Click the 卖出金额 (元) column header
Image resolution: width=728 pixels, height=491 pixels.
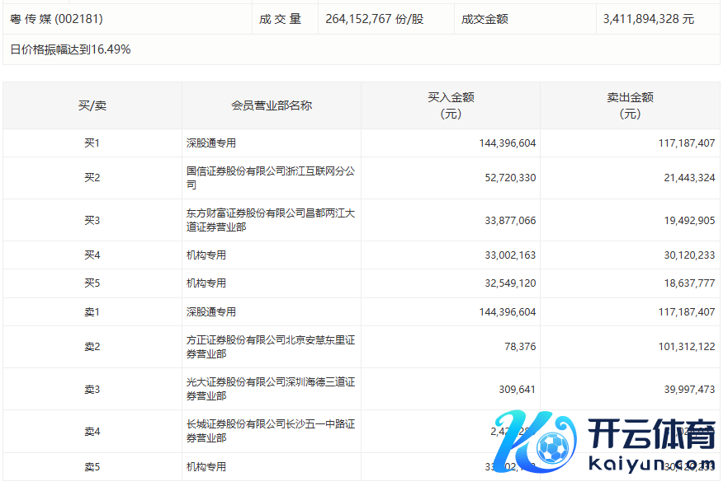(630, 105)
